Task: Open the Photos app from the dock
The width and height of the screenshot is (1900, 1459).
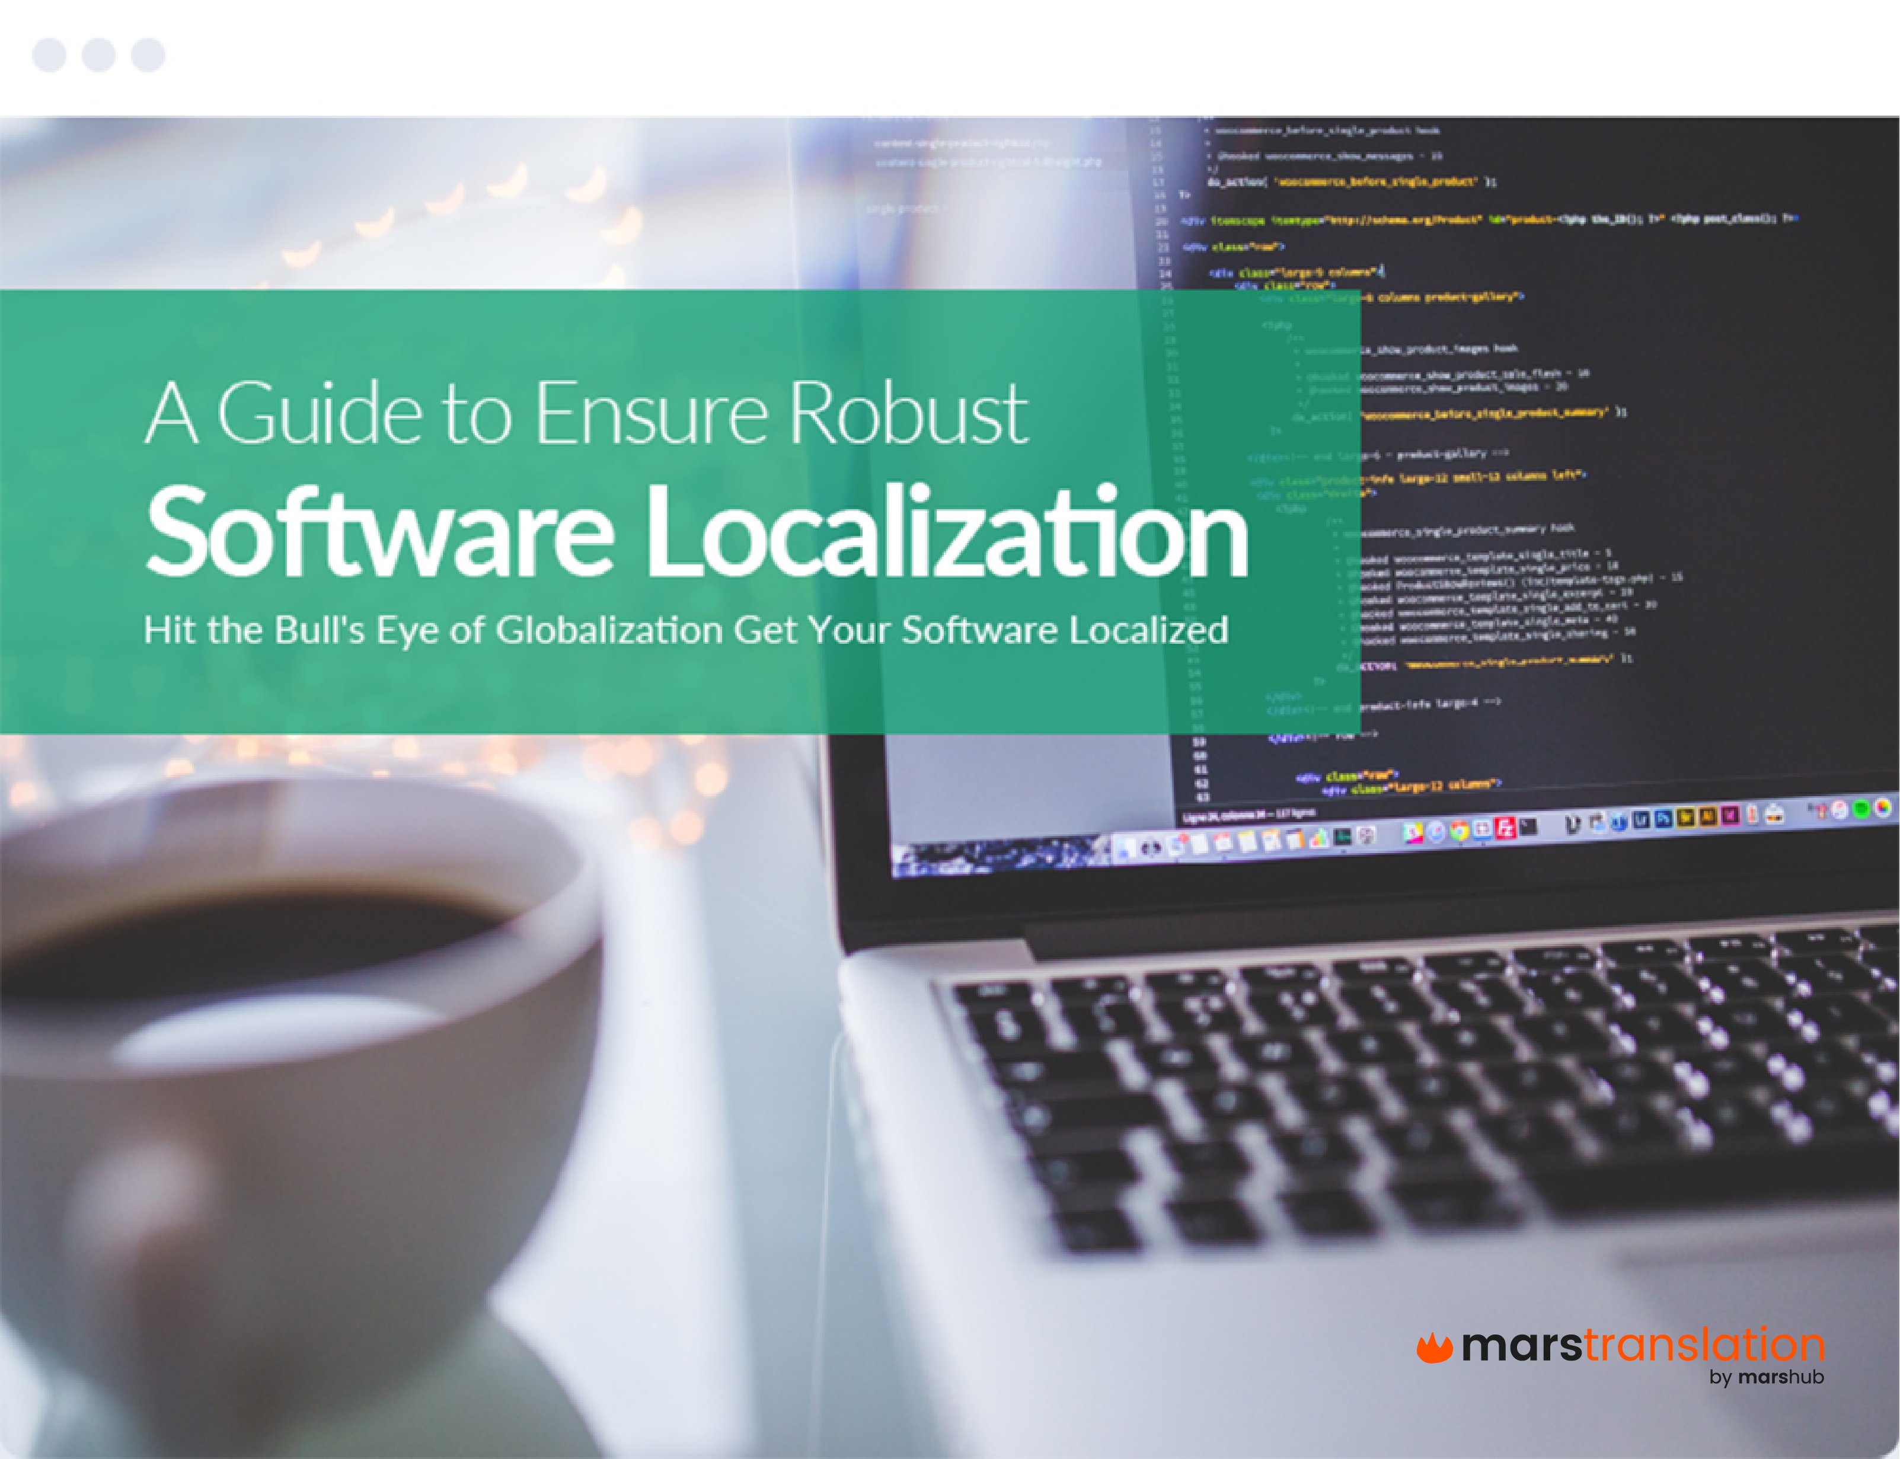Action: coord(1414,830)
